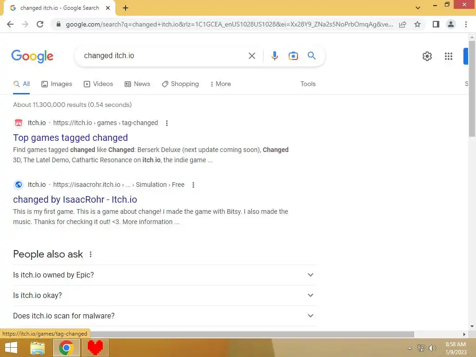Click the itch.io › games › tag-changed breadcrumb
Screen dimensions: 476x357
[106, 123]
